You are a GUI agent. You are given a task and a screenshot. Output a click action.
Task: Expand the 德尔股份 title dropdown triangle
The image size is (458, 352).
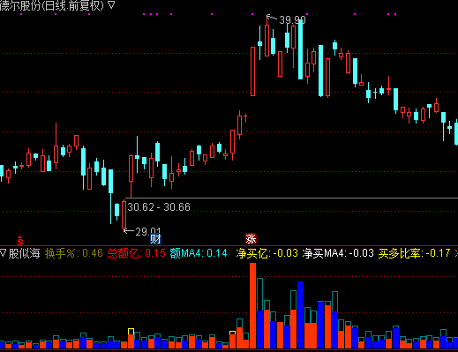111,5
